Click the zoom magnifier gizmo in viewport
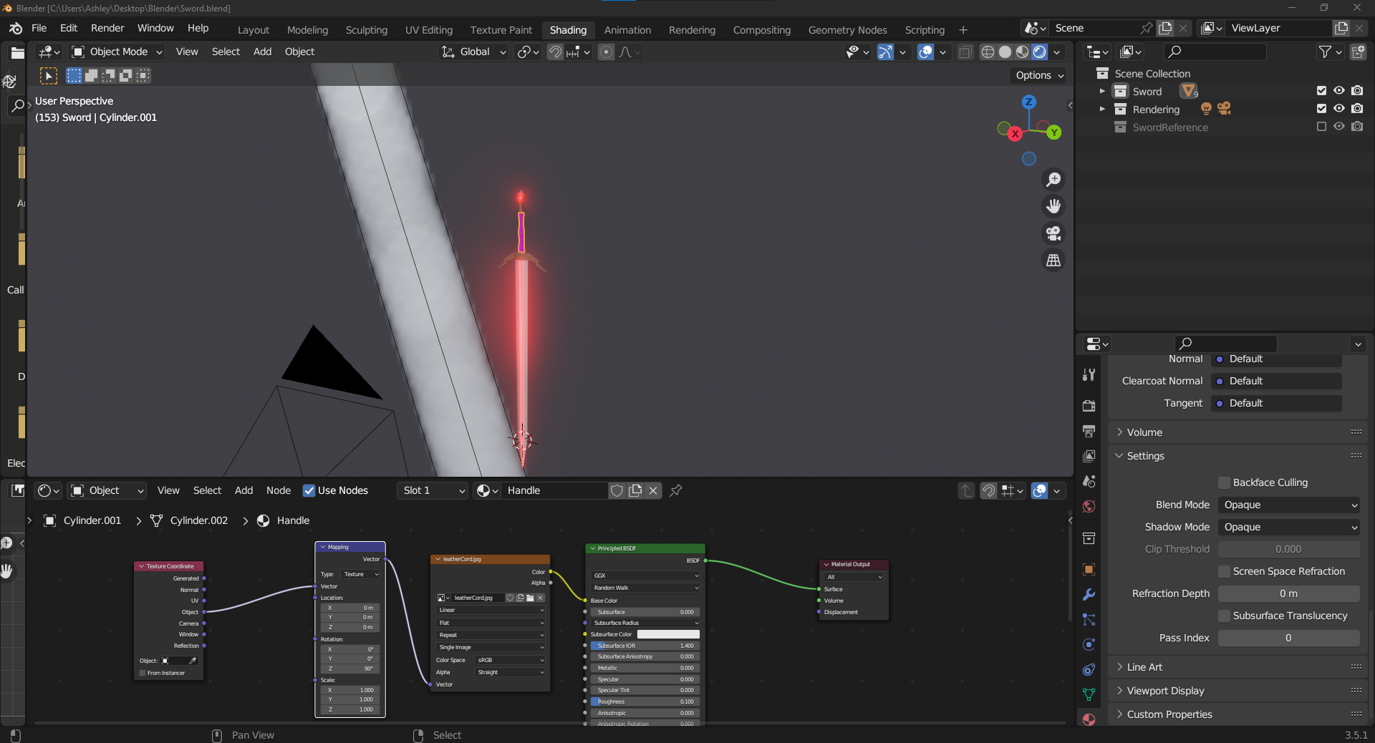 pos(1053,180)
